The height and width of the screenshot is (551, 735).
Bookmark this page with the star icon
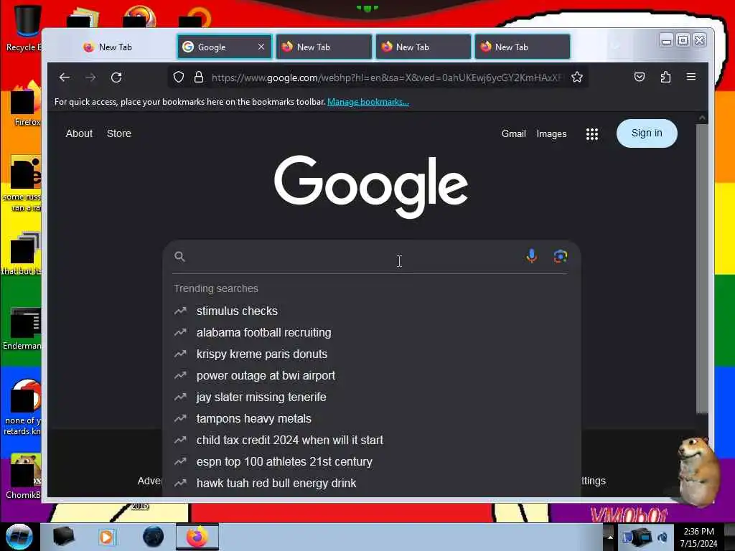tap(577, 77)
